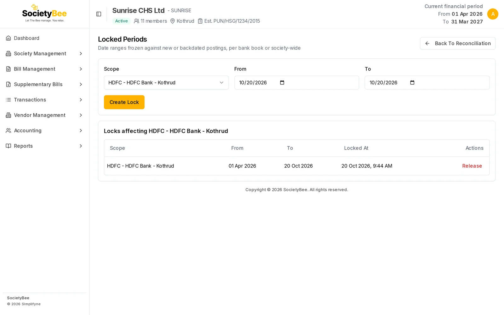Click the Kothrud location pin icon

(x=173, y=21)
